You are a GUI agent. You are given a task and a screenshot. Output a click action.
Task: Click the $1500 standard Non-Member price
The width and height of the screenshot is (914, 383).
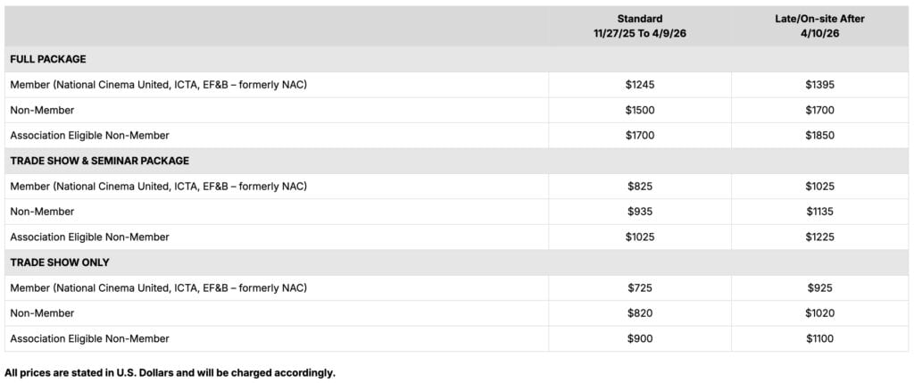click(639, 110)
